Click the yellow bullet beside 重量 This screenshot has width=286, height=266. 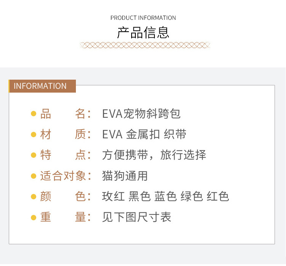[34, 217]
